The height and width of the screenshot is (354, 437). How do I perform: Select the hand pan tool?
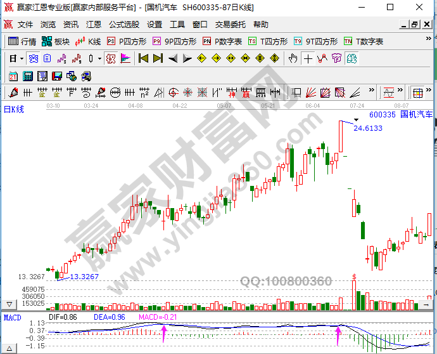(293, 58)
